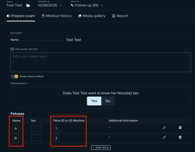The height and width of the screenshot is (152, 195).
Task: Click Fetus ID field containing 2
Action: point(56,138)
